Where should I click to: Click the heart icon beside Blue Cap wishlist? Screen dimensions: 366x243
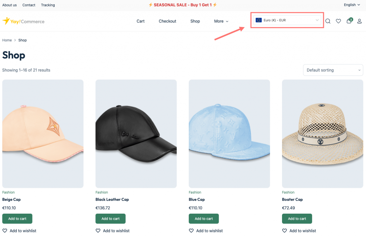click(191, 231)
